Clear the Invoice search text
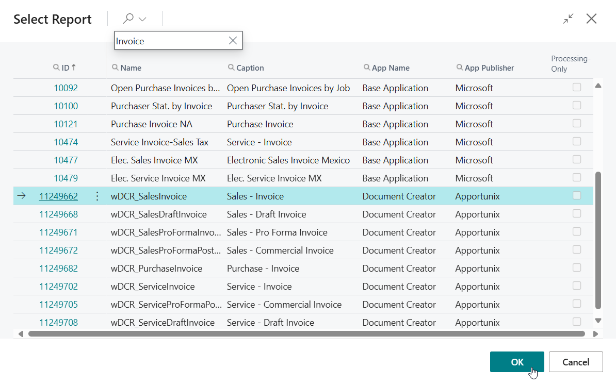 point(233,41)
